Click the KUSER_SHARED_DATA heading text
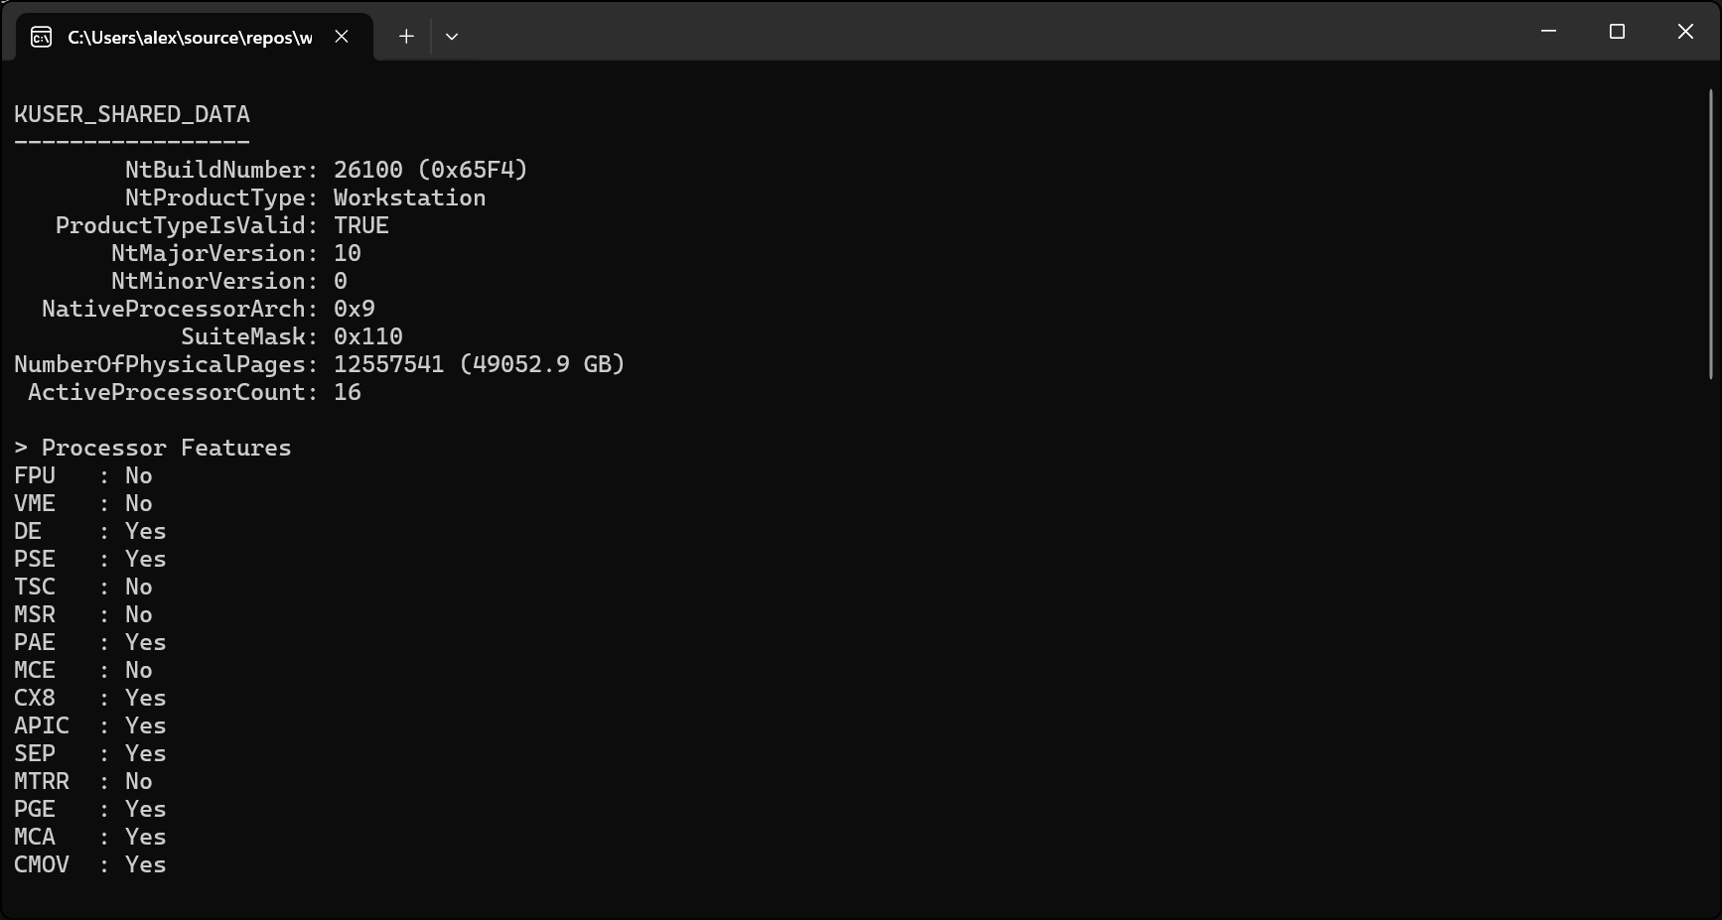This screenshot has width=1722, height=920. pyautogui.click(x=132, y=114)
